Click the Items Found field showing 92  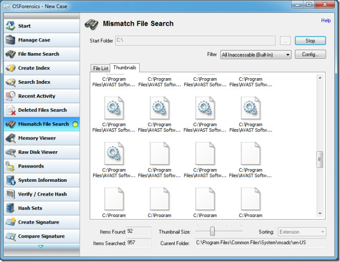[x=139, y=231]
